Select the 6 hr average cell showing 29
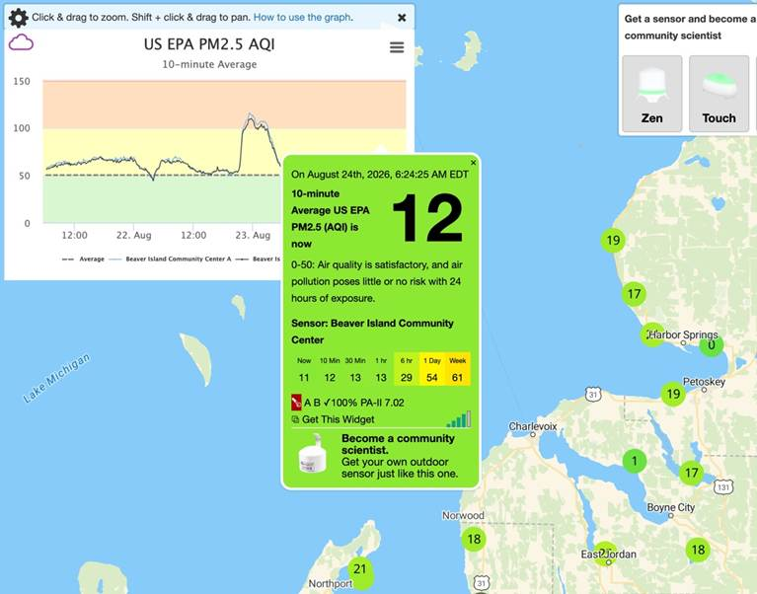Screen dimensions: 757x594 tap(407, 369)
